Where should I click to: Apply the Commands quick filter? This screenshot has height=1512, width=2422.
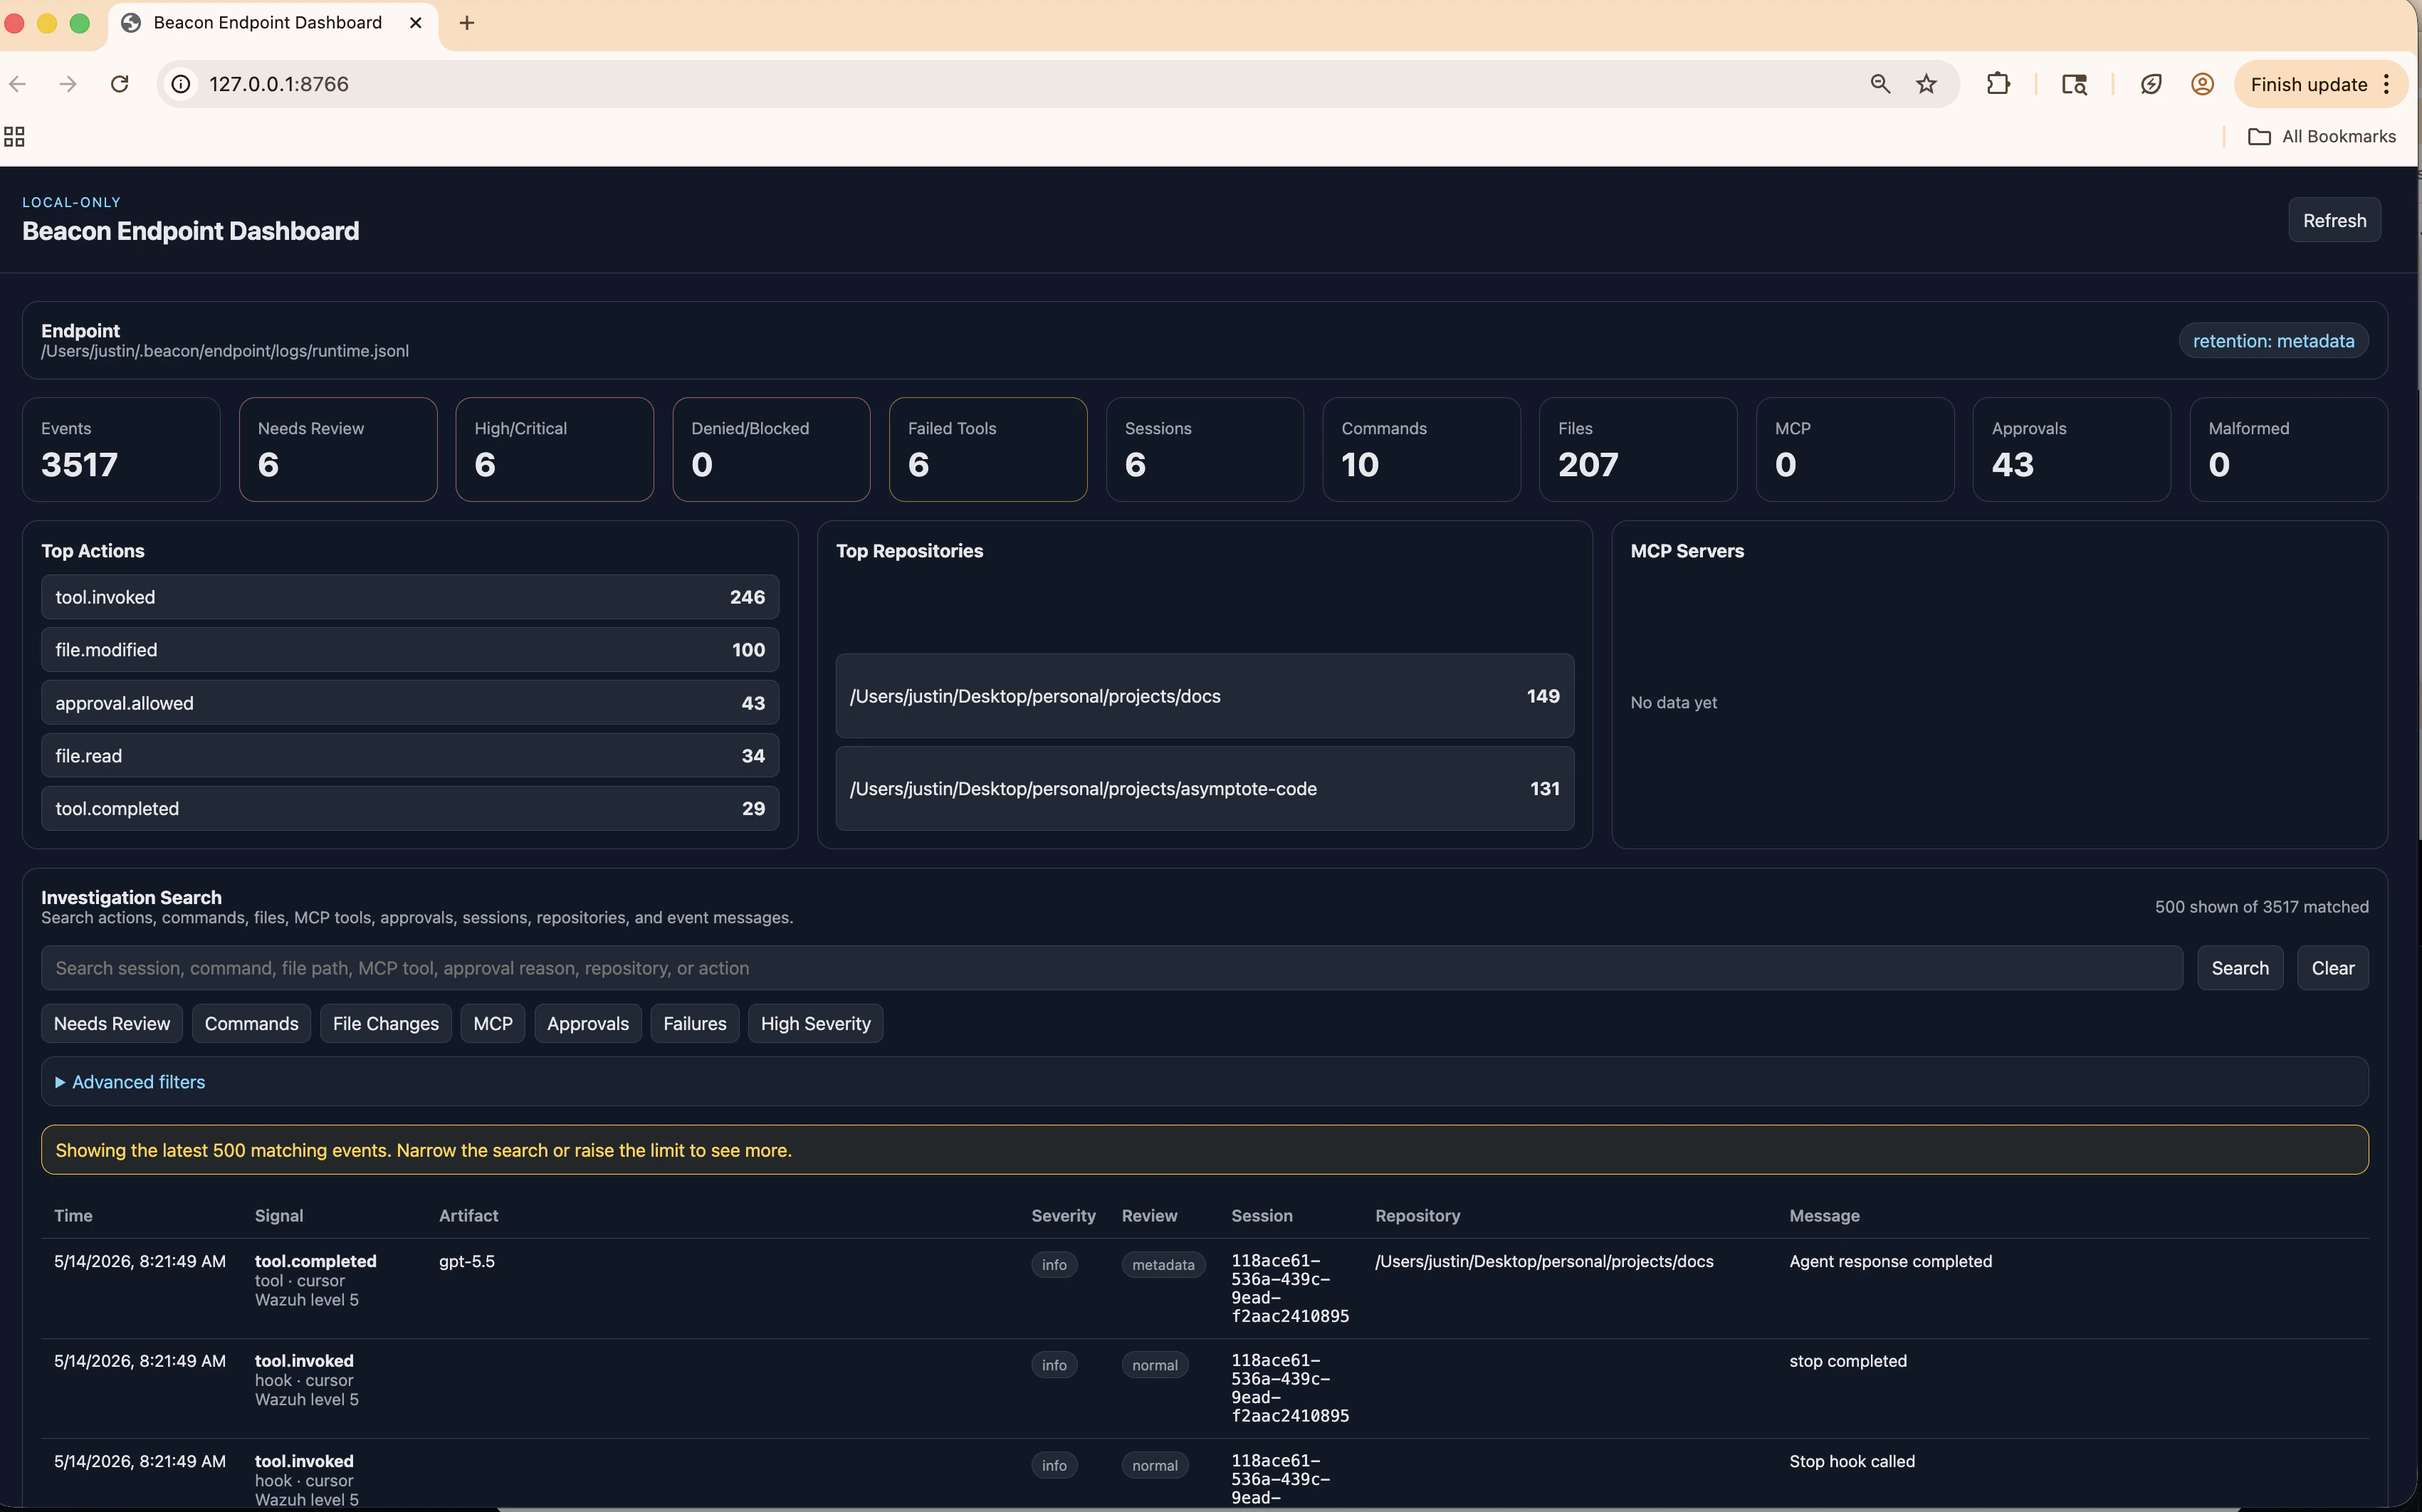click(251, 1024)
